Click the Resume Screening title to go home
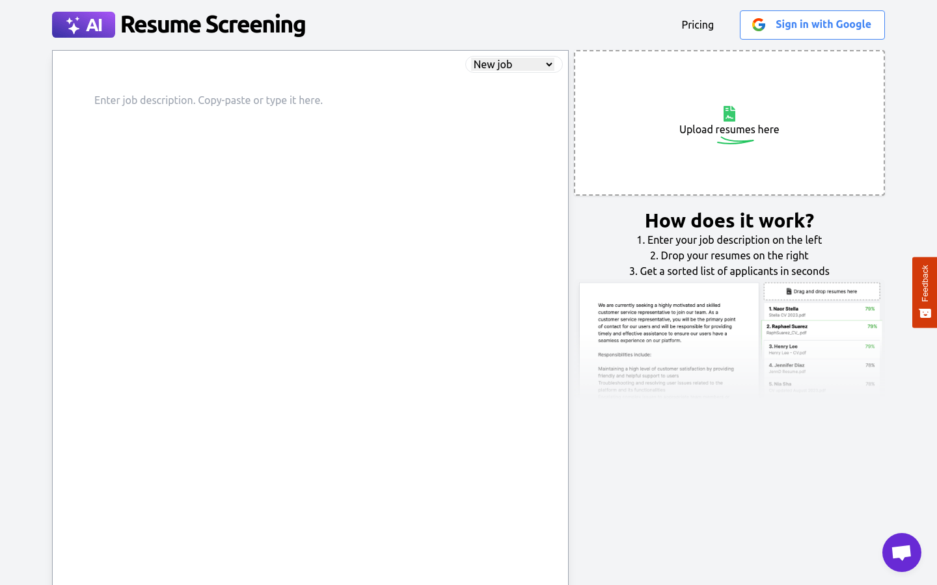The width and height of the screenshot is (937, 585). click(x=215, y=24)
